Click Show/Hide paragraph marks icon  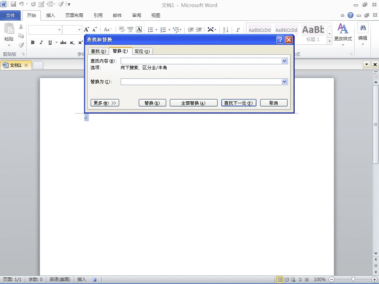(238, 30)
